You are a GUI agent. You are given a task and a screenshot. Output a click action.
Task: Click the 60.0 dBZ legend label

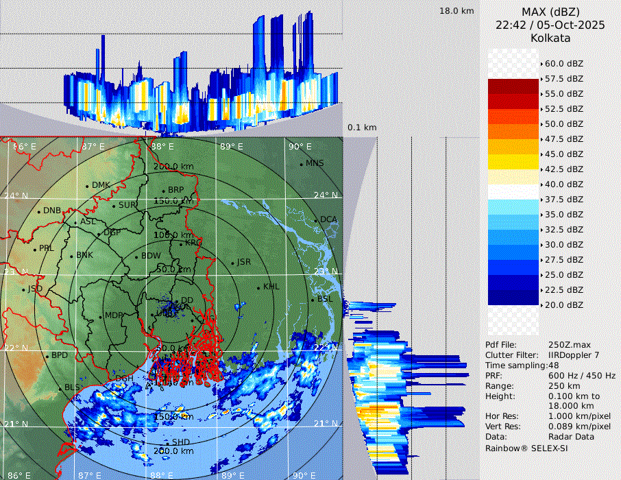tap(564, 64)
